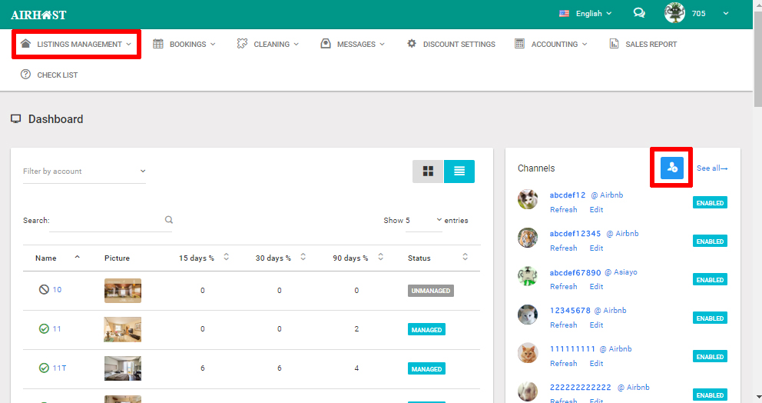Open the Check List page

[x=49, y=75]
